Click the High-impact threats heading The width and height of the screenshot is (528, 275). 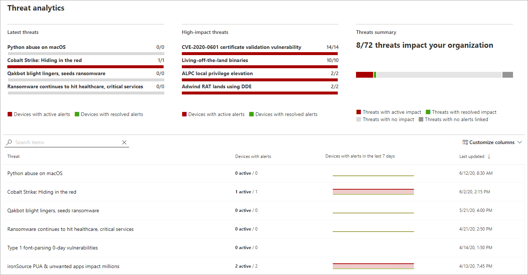205,32
